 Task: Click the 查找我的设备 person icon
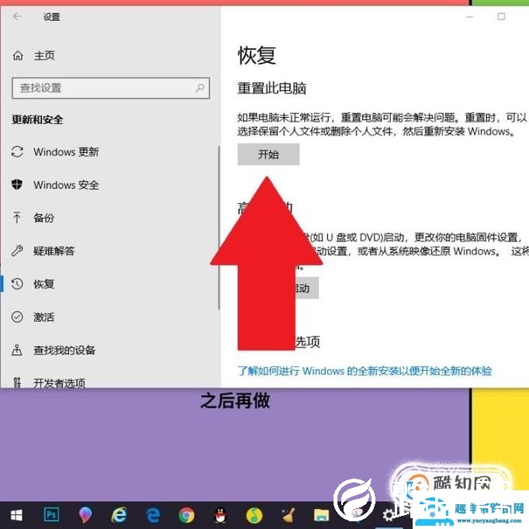pos(17,350)
